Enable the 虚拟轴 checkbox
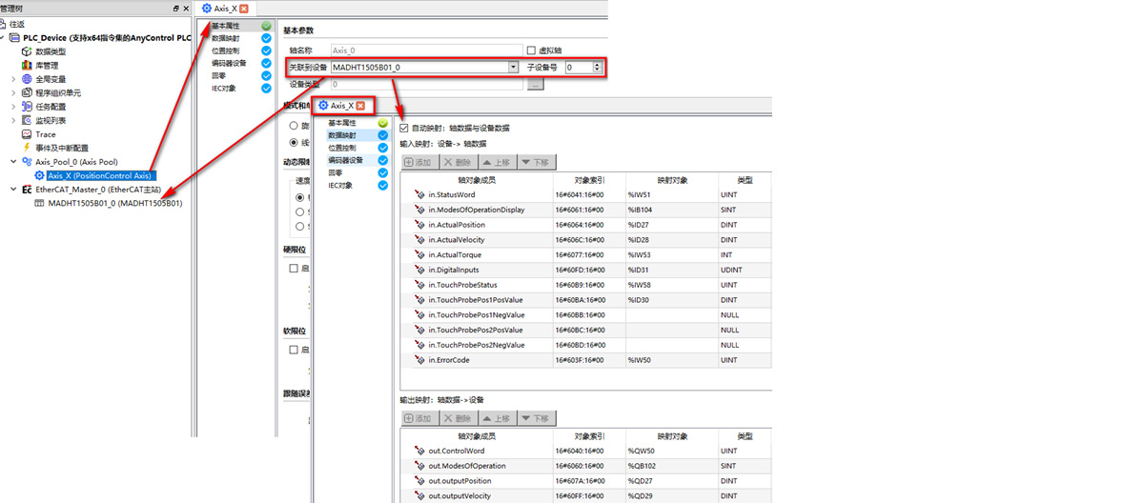Image resolution: width=1144 pixels, height=503 pixels. [532, 50]
